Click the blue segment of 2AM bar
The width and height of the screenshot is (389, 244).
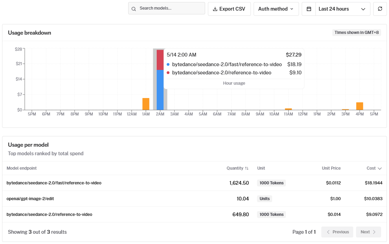[160, 90]
